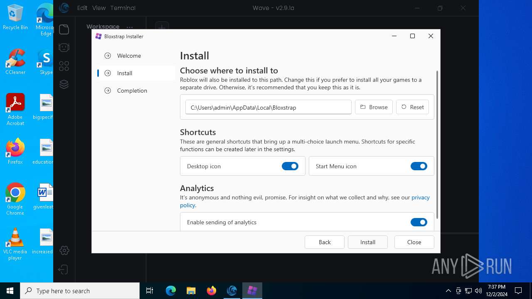
Task: Click the Wave logo in title bar
Action: tap(64, 7)
